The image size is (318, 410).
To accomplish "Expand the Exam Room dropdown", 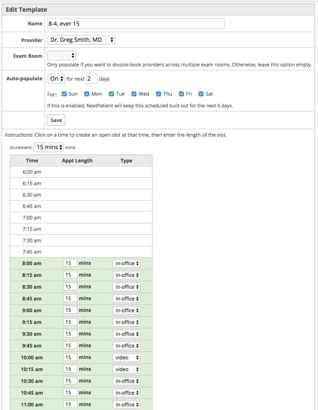I will click(61, 55).
